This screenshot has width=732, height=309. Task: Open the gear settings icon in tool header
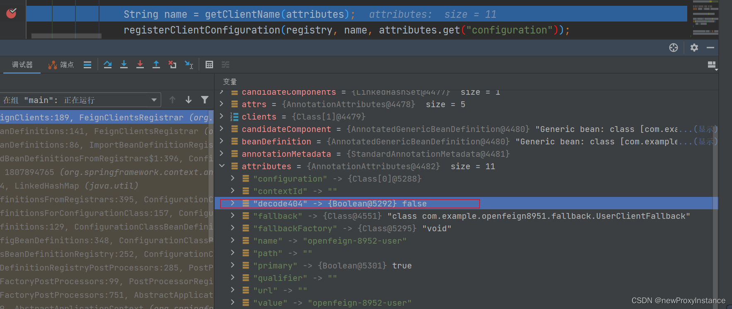click(x=694, y=48)
